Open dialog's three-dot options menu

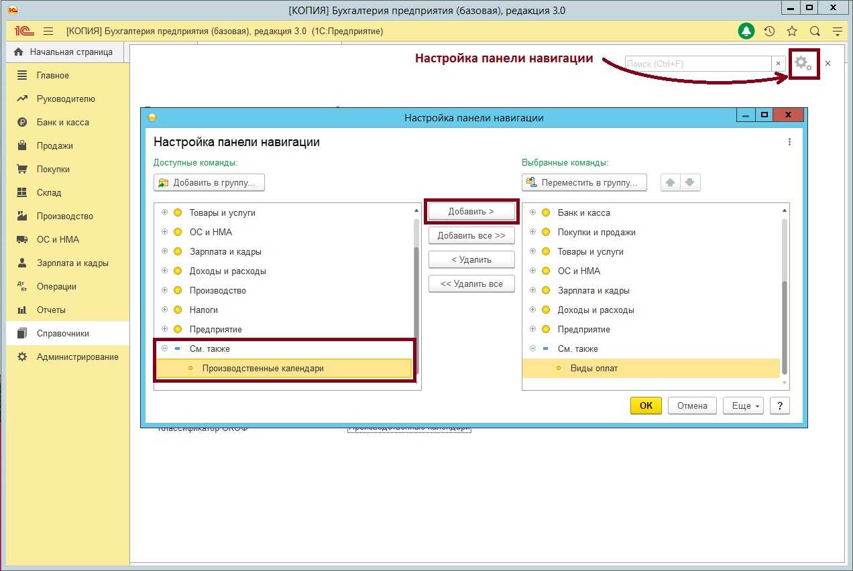point(790,142)
